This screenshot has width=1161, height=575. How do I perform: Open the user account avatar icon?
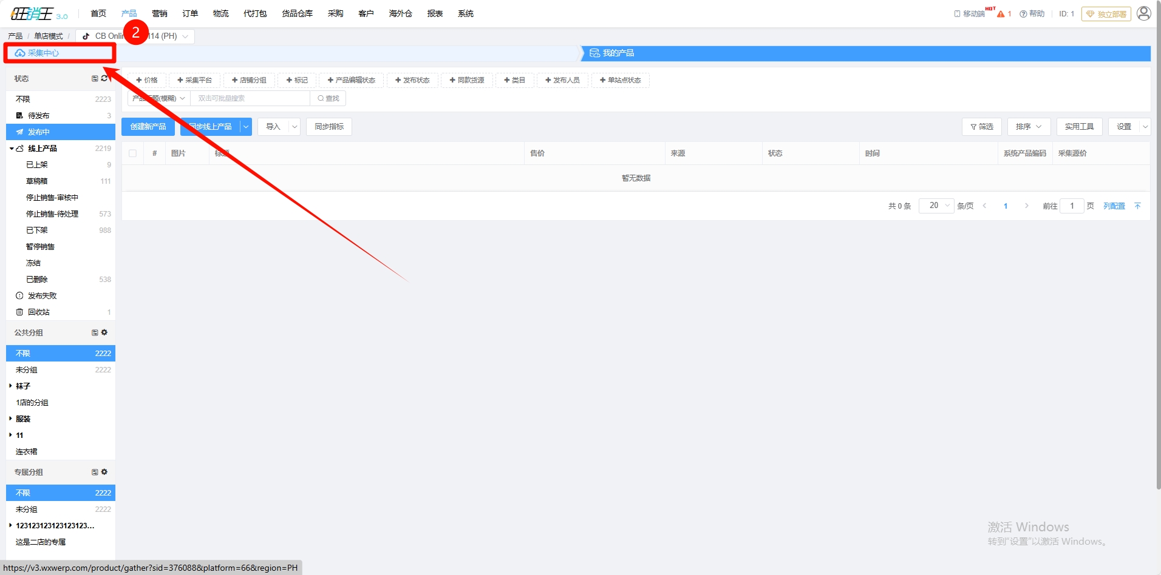click(x=1143, y=13)
